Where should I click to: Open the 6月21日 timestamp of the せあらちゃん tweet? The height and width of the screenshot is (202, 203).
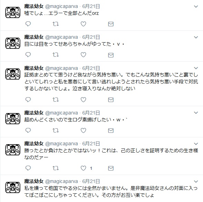click(x=91, y=37)
